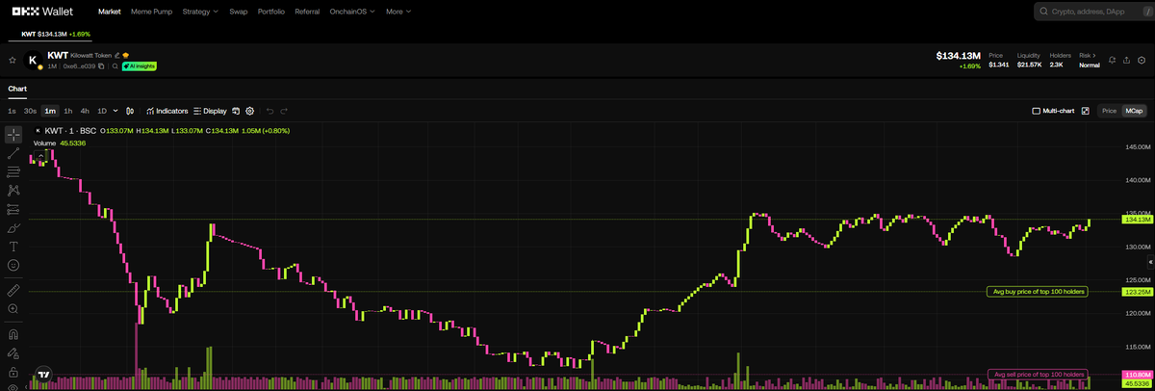Focus the Crypto, address, DApp search field
The height and width of the screenshot is (391, 1155).
coord(1093,12)
